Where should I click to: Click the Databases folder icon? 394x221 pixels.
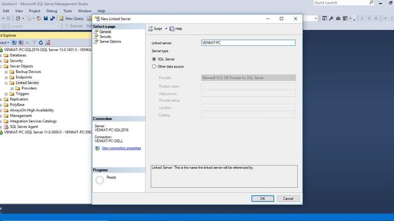(x=6, y=55)
